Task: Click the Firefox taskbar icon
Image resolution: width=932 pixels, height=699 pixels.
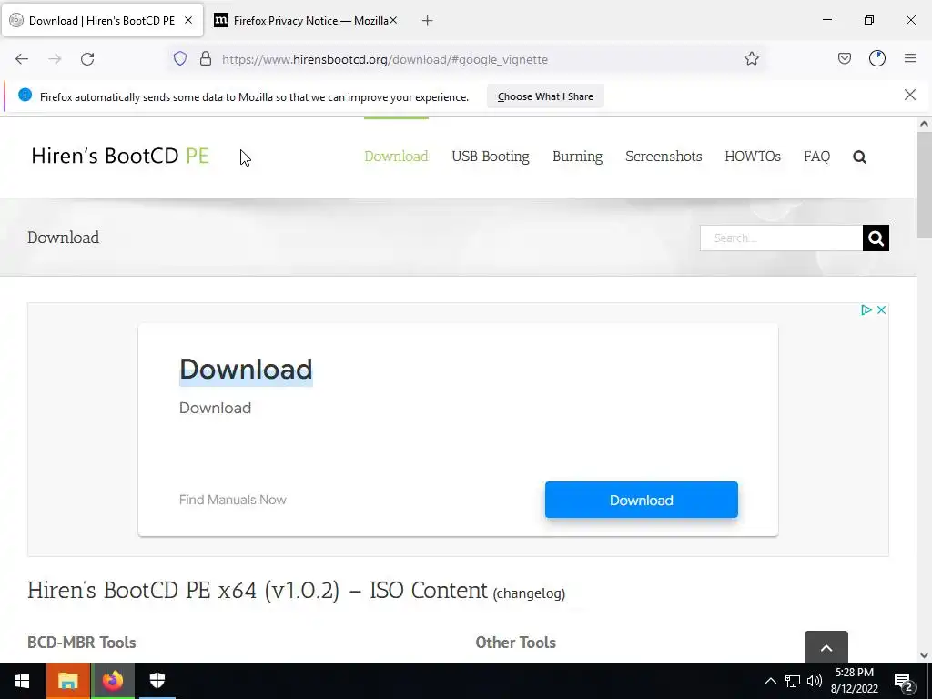Action: click(112, 681)
